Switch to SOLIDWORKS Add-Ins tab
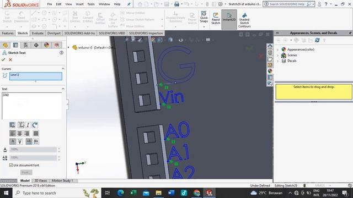353x198 pixels. click(x=79, y=33)
